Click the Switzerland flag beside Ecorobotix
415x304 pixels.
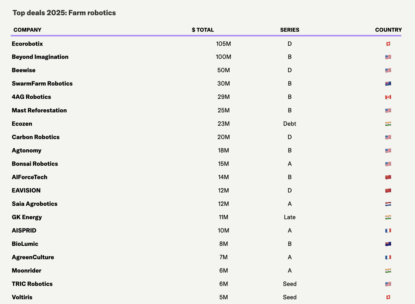tap(388, 44)
